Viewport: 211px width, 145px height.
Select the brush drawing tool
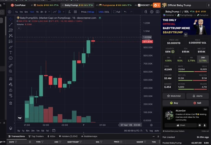pos(11,47)
